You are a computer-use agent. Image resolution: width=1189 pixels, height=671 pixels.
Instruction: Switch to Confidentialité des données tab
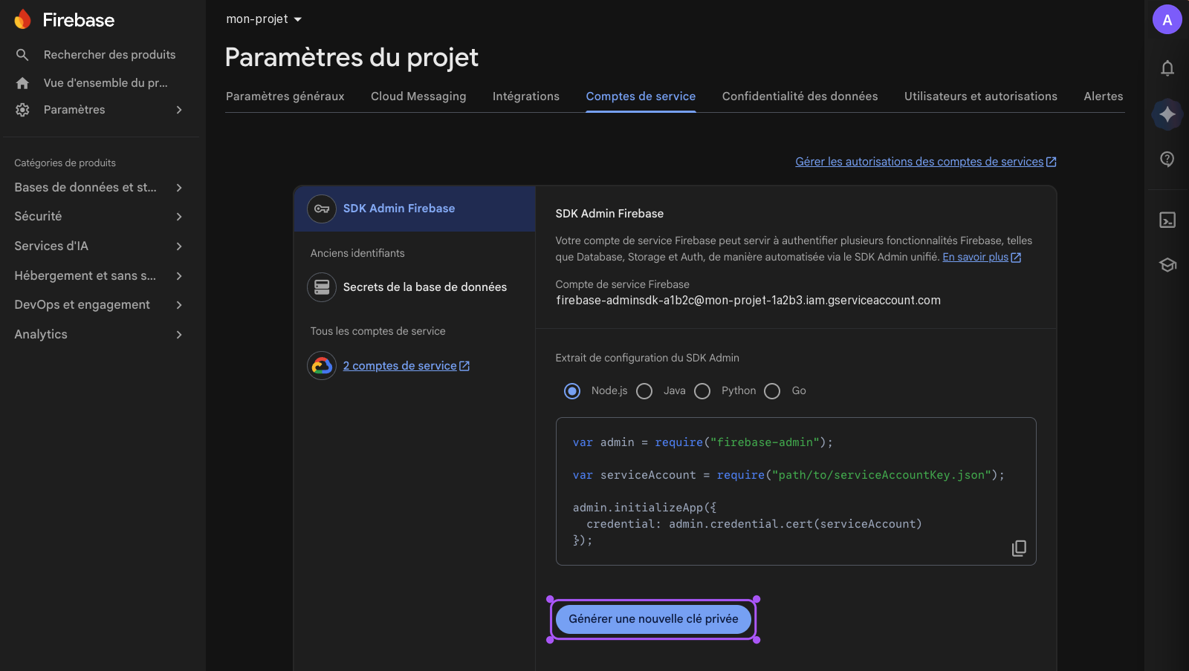pyautogui.click(x=800, y=96)
